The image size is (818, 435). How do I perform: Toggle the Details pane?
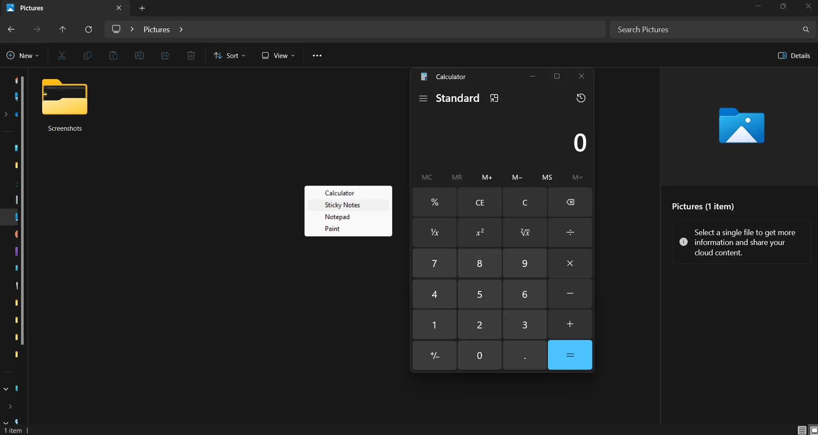tap(793, 55)
